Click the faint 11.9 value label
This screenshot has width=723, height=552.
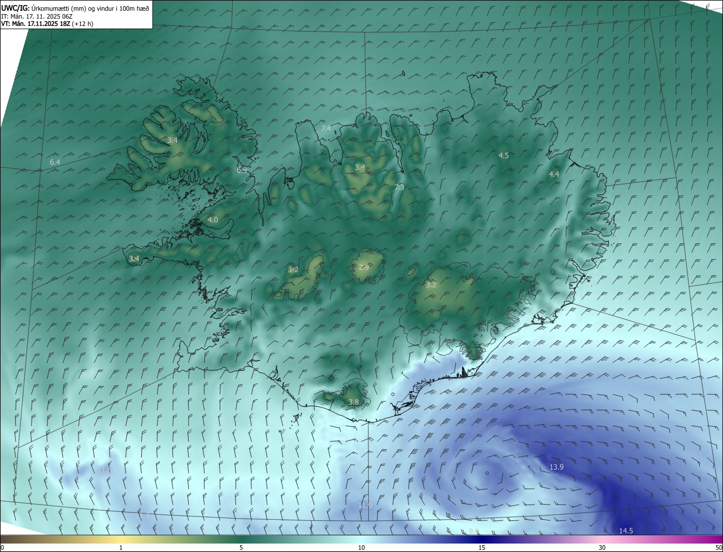click(365, 505)
